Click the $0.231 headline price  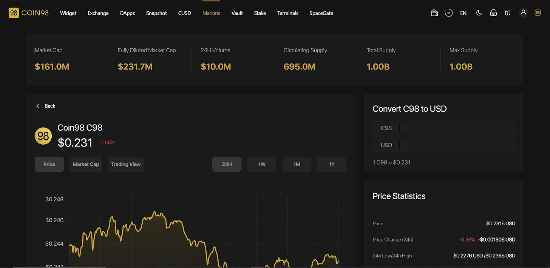point(75,142)
